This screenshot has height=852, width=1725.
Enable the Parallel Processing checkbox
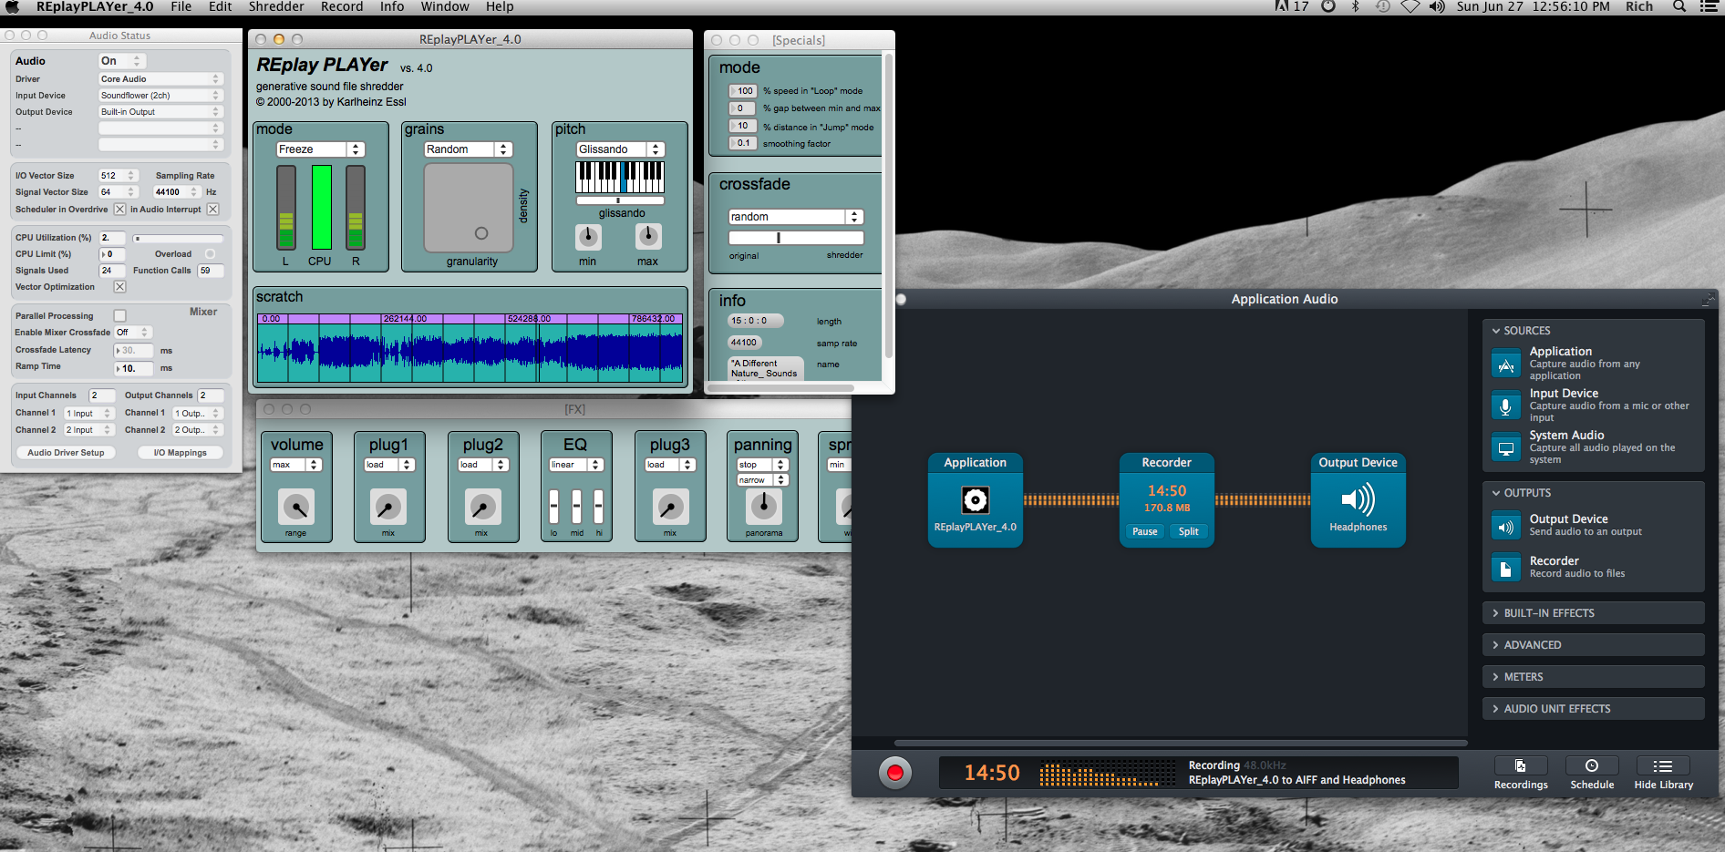coord(119,316)
